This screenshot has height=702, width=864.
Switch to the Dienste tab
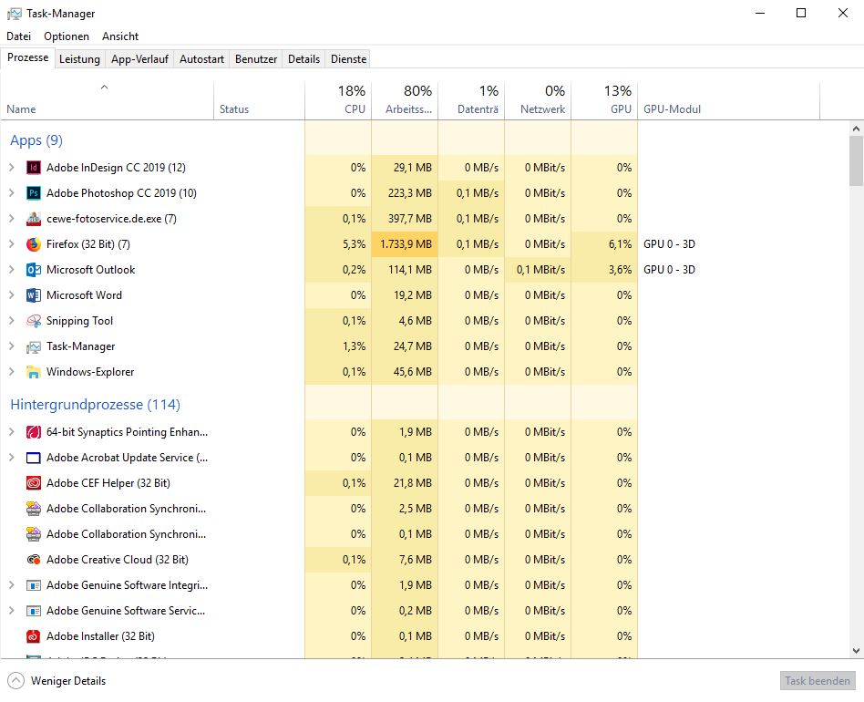tap(348, 59)
